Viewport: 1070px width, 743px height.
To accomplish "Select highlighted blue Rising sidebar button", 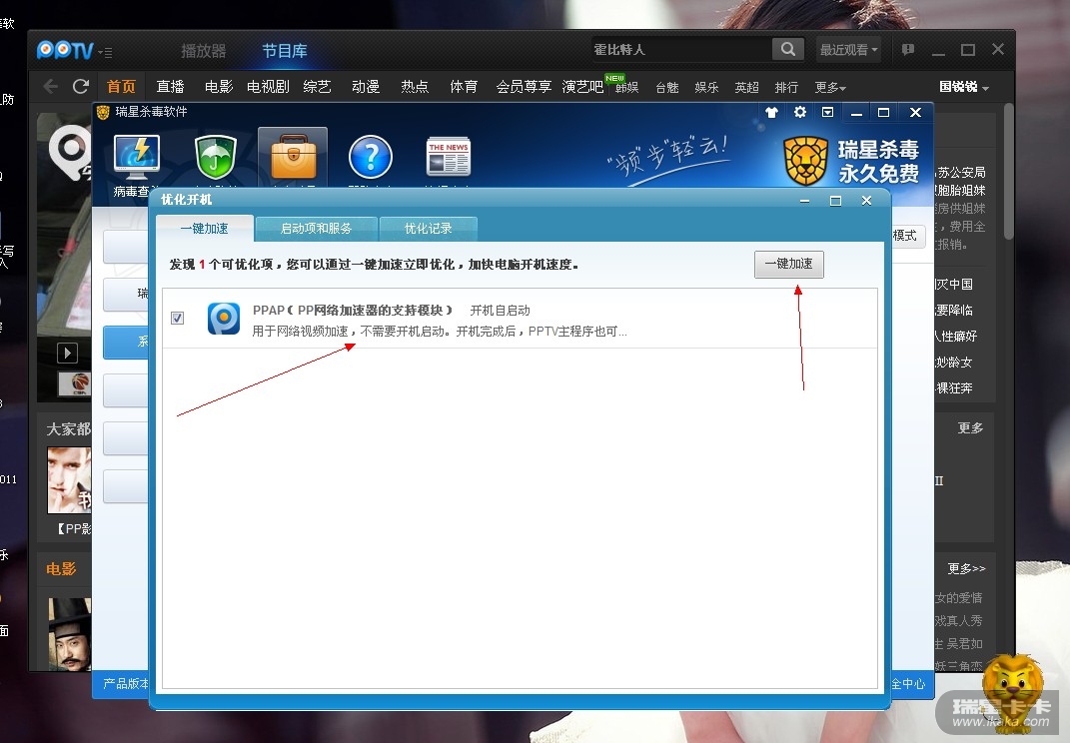I will point(126,342).
